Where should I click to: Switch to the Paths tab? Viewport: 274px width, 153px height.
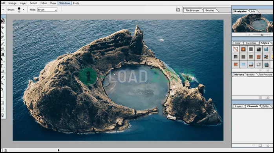(265, 106)
